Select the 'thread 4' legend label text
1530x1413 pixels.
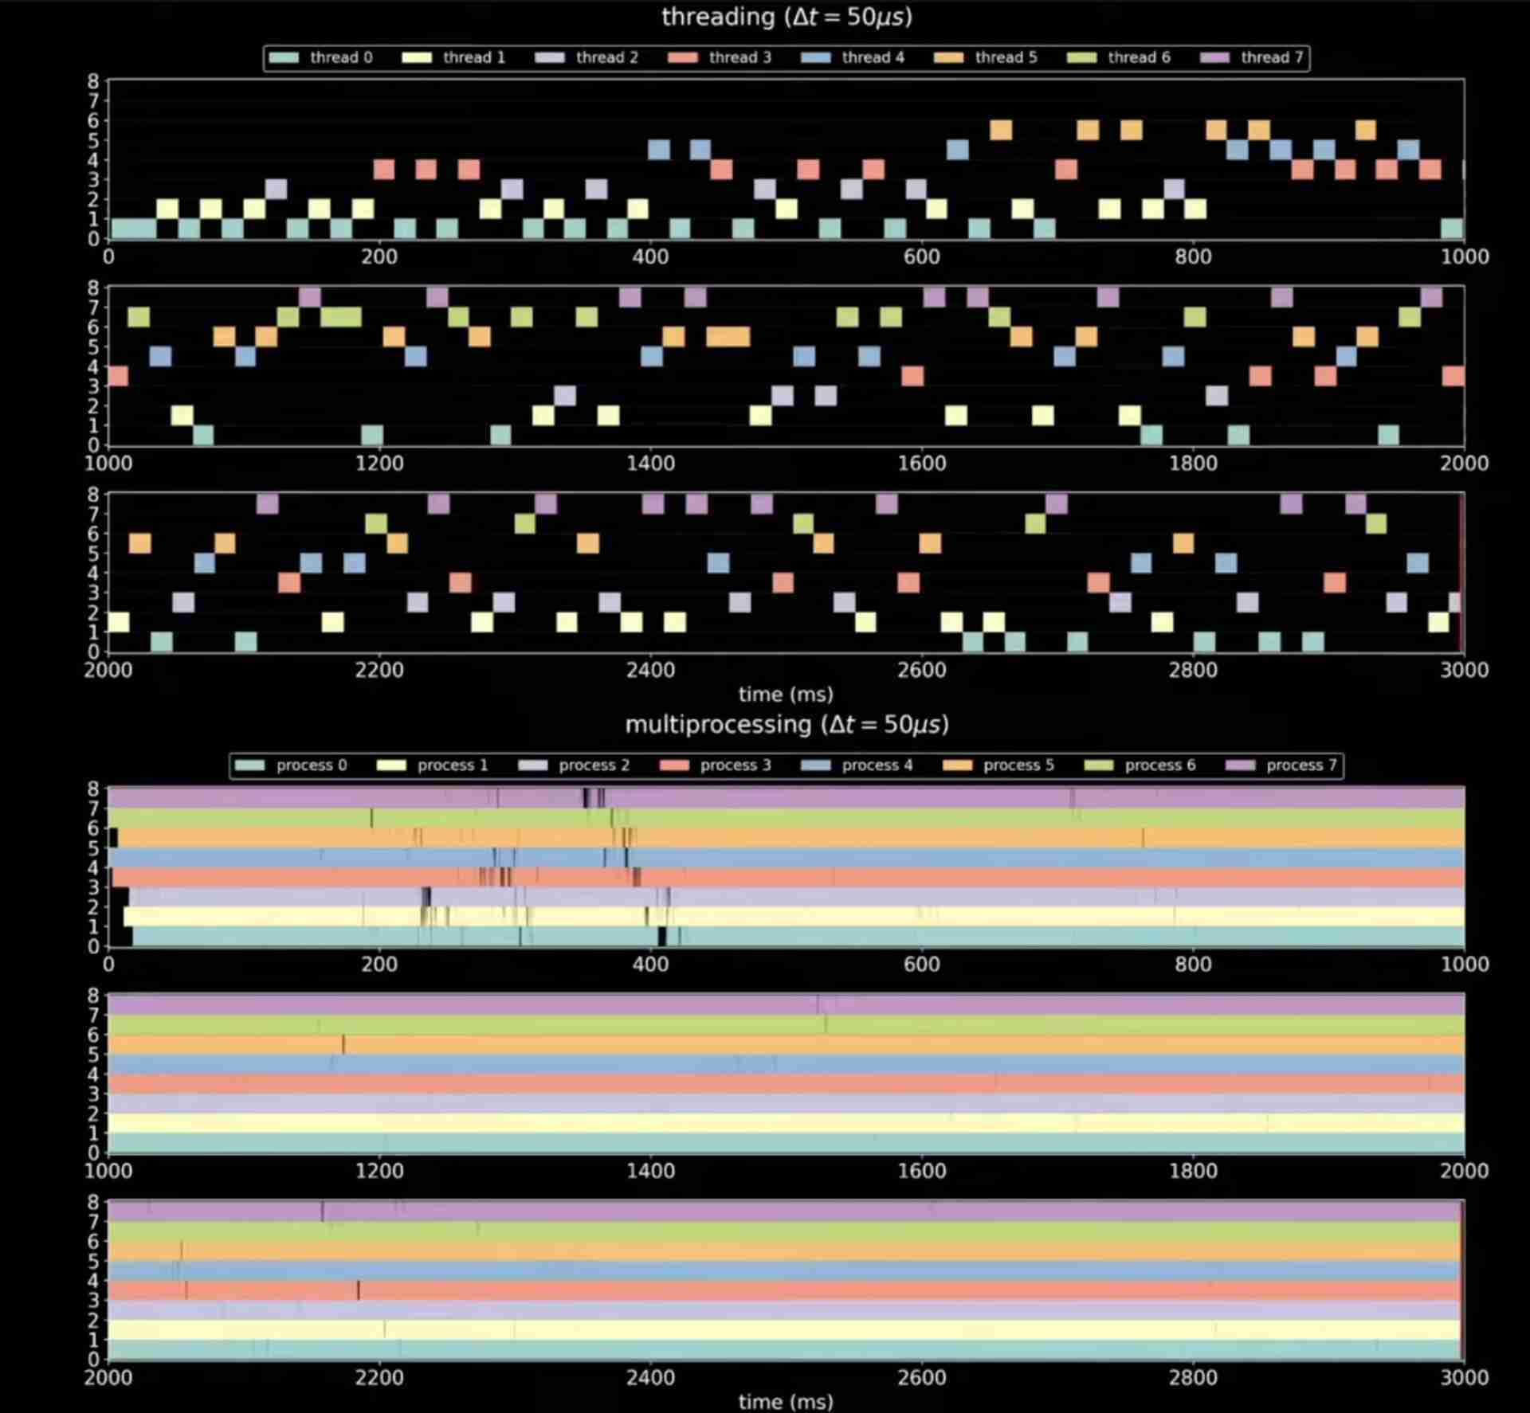[873, 57]
